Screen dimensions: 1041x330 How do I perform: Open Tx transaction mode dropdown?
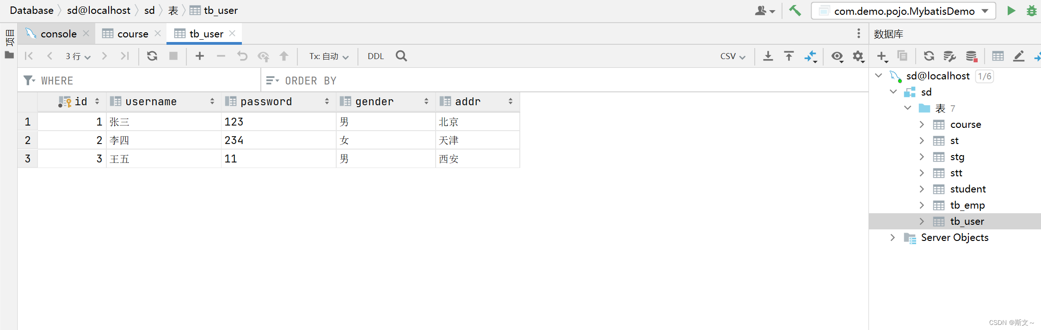[x=329, y=56]
